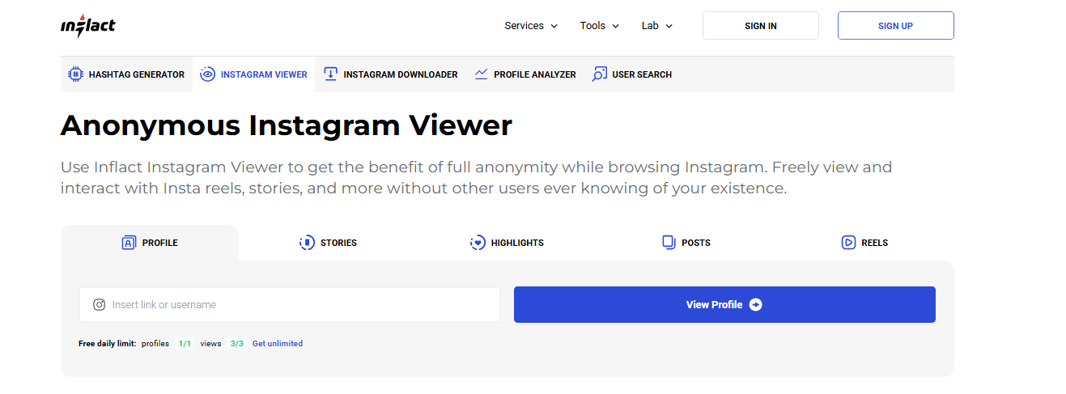This screenshot has height=394, width=1066.
Task: Follow the Get unlimited link
Action: click(278, 344)
